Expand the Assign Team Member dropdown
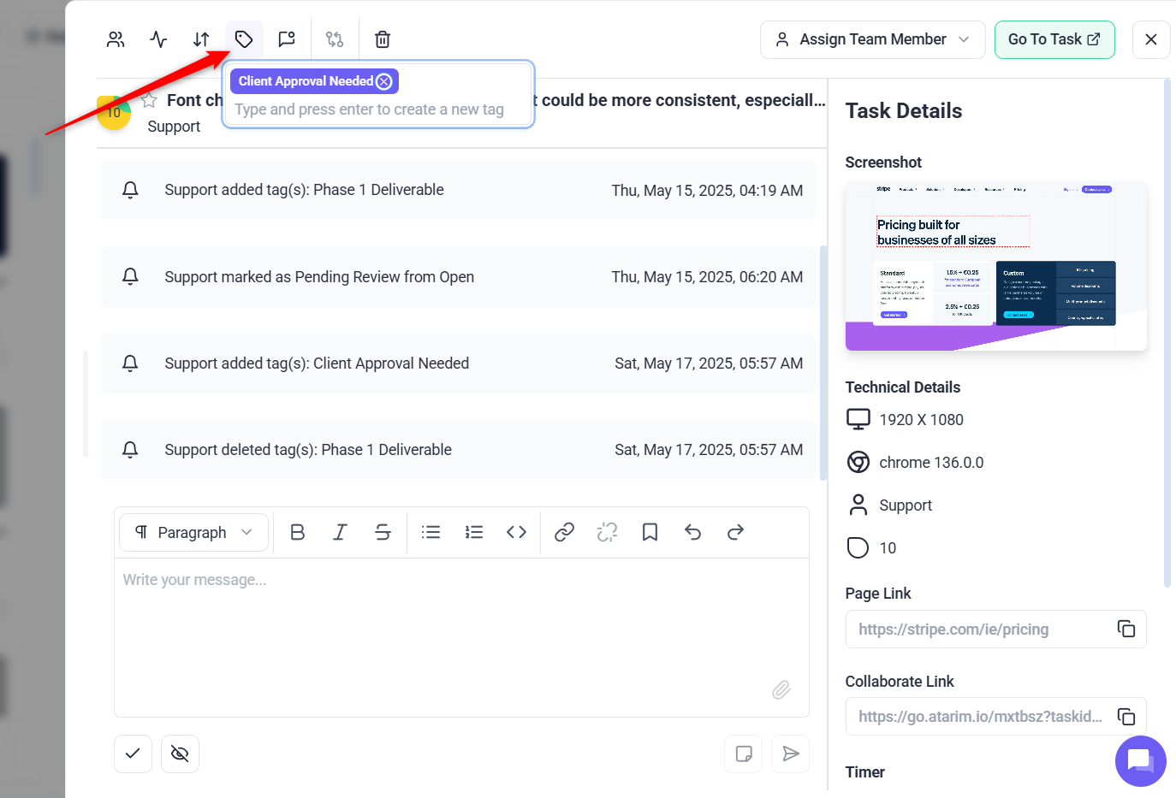 [872, 39]
